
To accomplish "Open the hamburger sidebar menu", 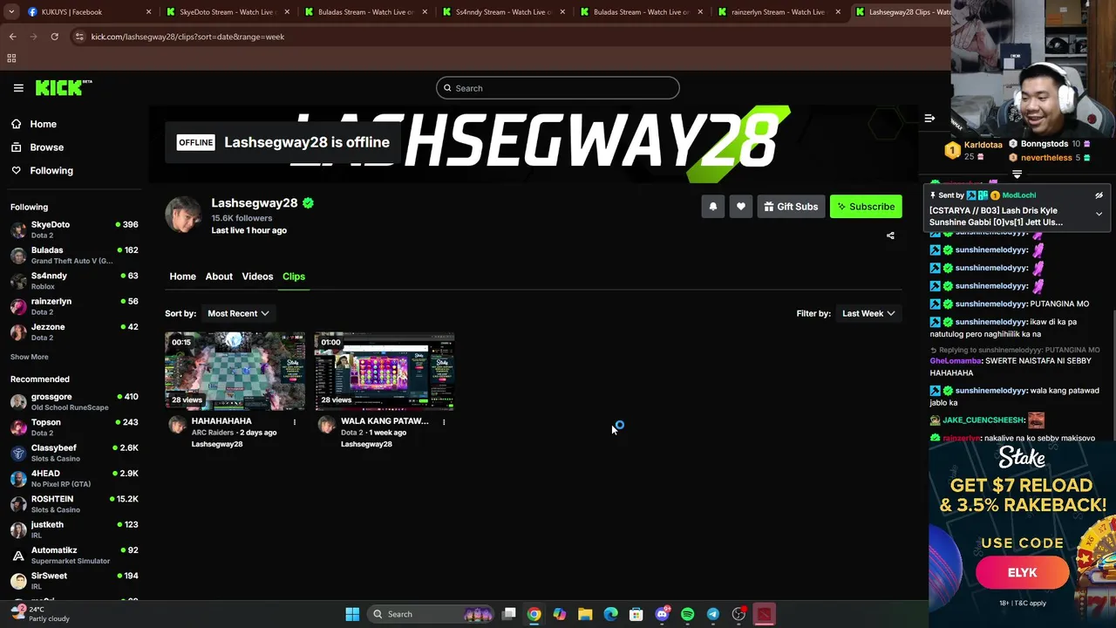I will pos(18,87).
